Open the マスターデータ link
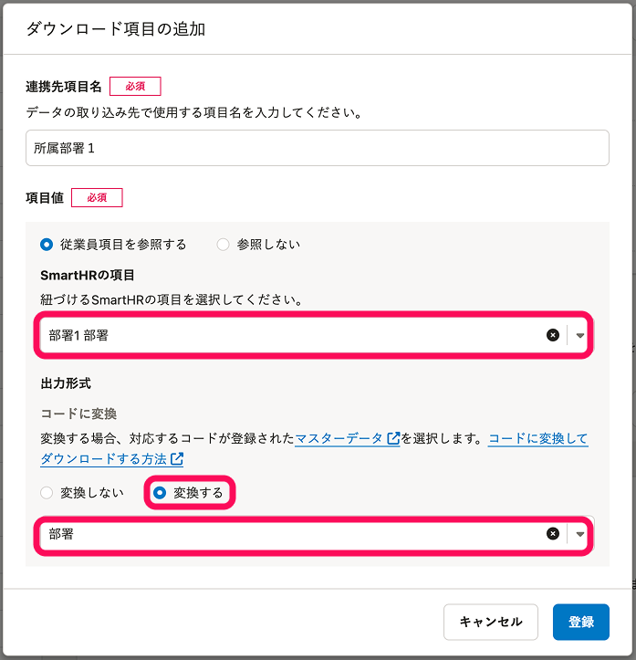 point(339,439)
